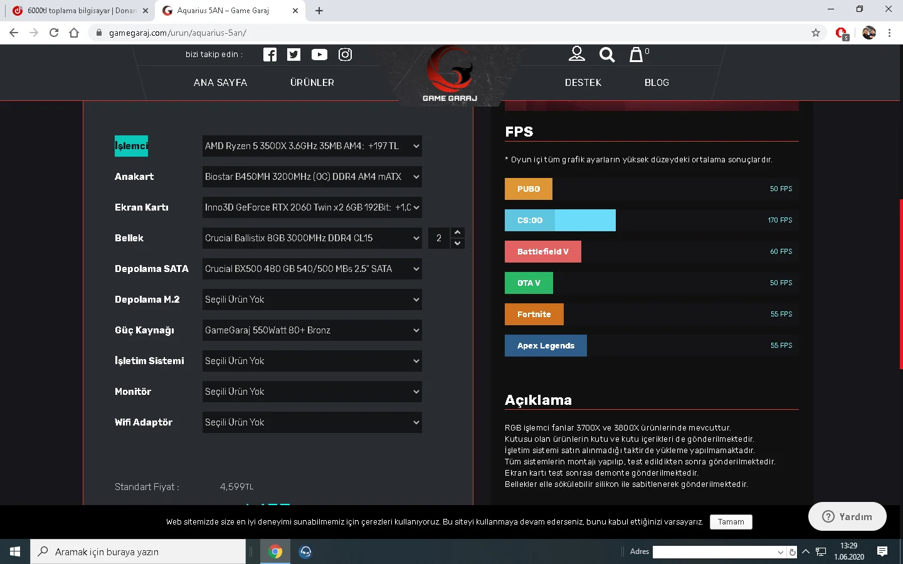Open the BLOG menu item
Viewport: 903px width, 564px height.
click(x=657, y=83)
